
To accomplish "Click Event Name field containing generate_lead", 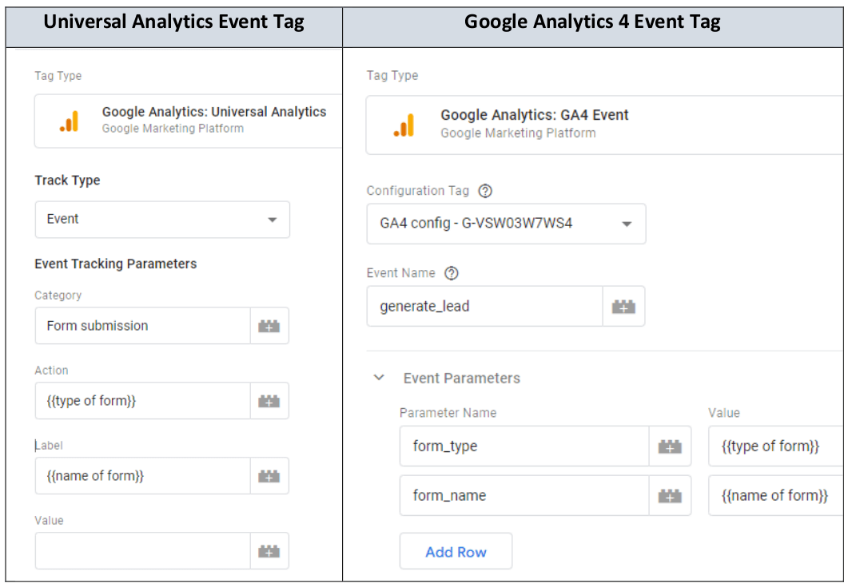I will coord(484,307).
